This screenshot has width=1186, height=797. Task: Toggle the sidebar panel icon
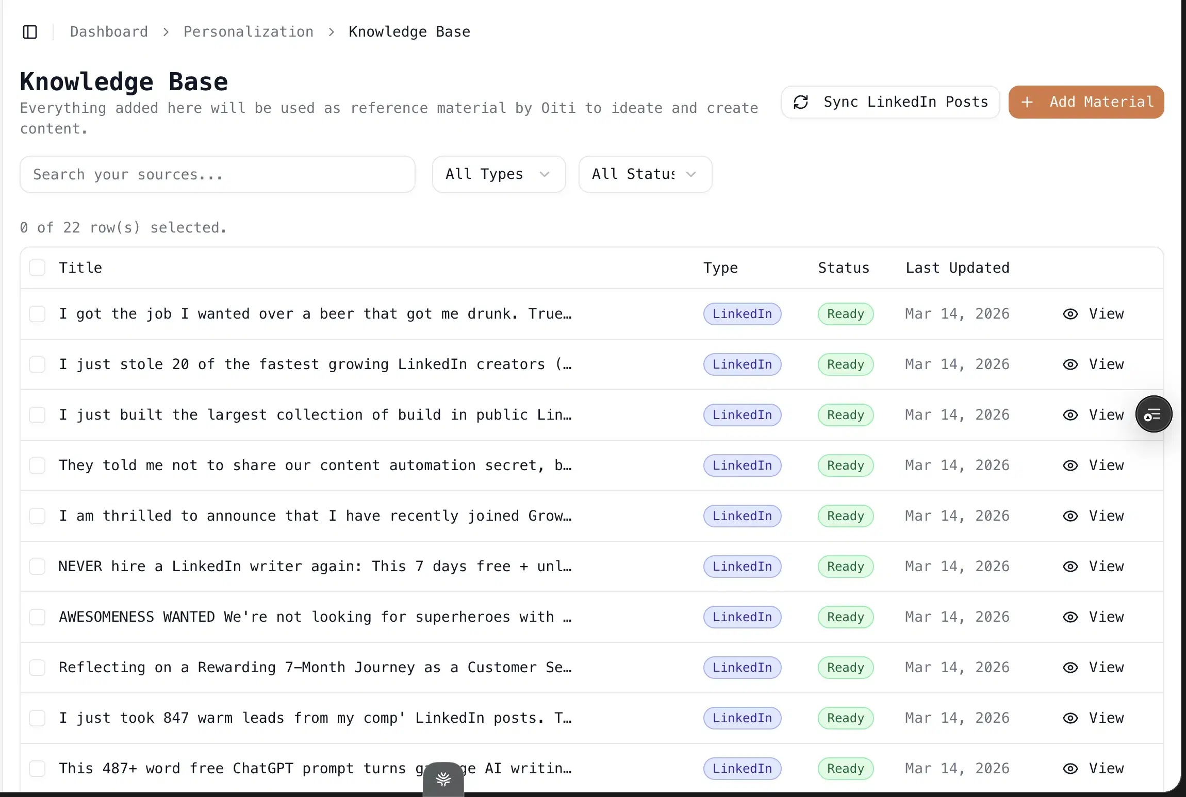[30, 32]
